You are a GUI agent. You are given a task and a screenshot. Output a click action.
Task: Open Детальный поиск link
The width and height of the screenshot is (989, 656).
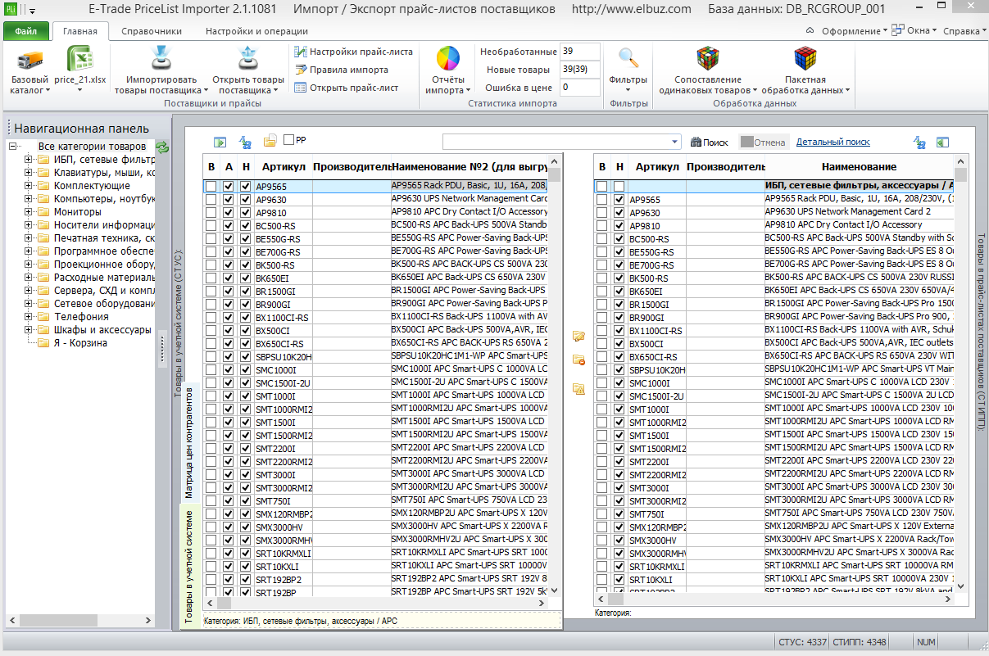(x=833, y=142)
